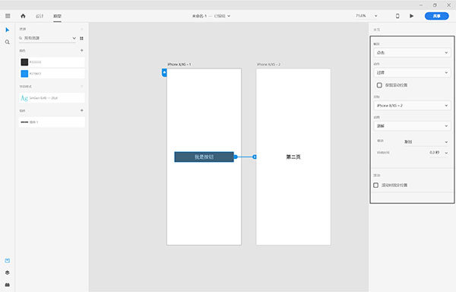Select the Ag character style entry
This screenshot has height=292, width=456.
(x=52, y=98)
